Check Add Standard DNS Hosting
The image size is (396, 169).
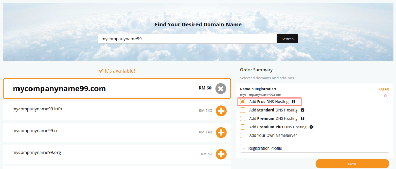click(x=243, y=110)
